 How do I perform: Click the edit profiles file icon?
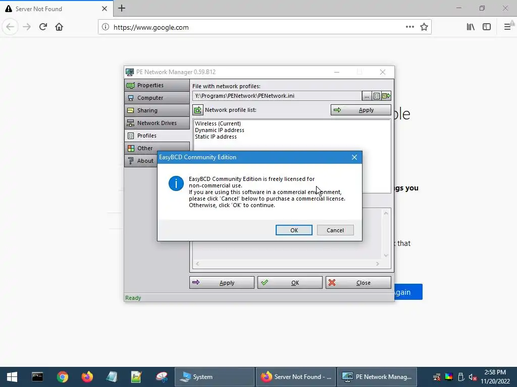click(376, 96)
